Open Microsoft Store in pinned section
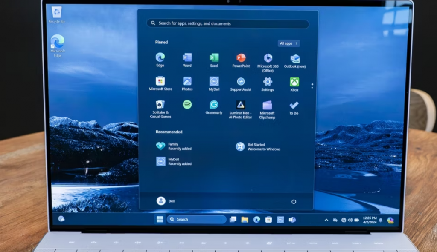 [160, 81]
